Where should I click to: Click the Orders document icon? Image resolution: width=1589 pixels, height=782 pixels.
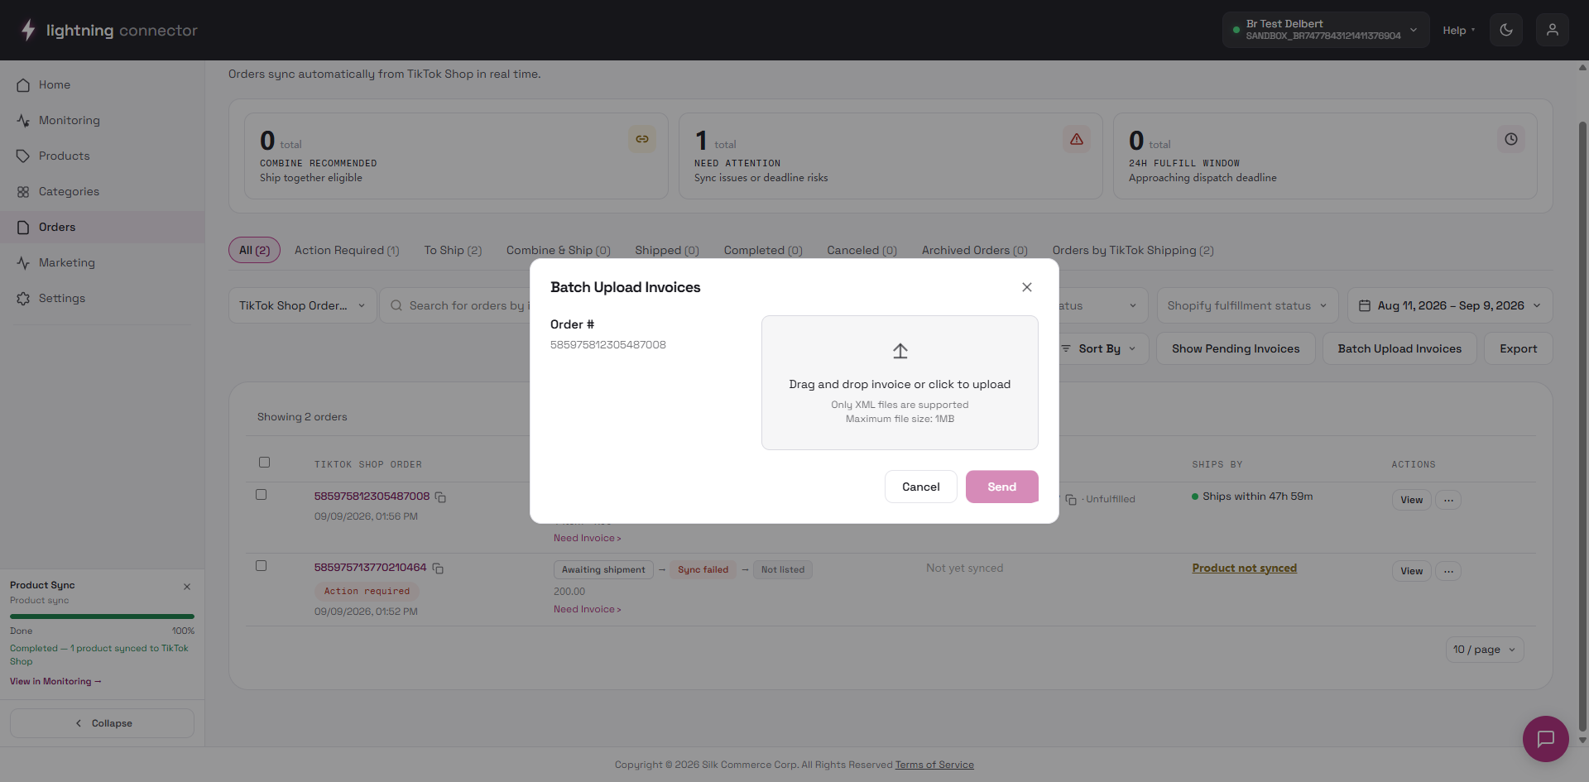coord(23,228)
